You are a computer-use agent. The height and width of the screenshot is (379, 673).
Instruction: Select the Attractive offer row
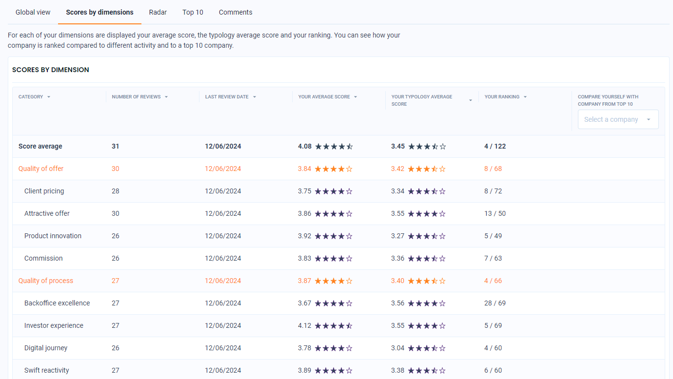338,213
